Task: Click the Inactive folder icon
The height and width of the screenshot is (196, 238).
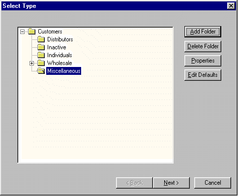Action: 41,47
